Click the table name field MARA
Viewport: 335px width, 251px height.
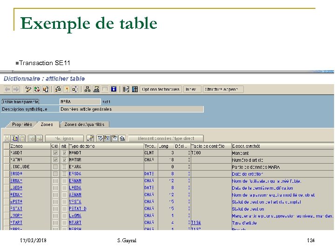pyautogui.click(x=80, y=102)
